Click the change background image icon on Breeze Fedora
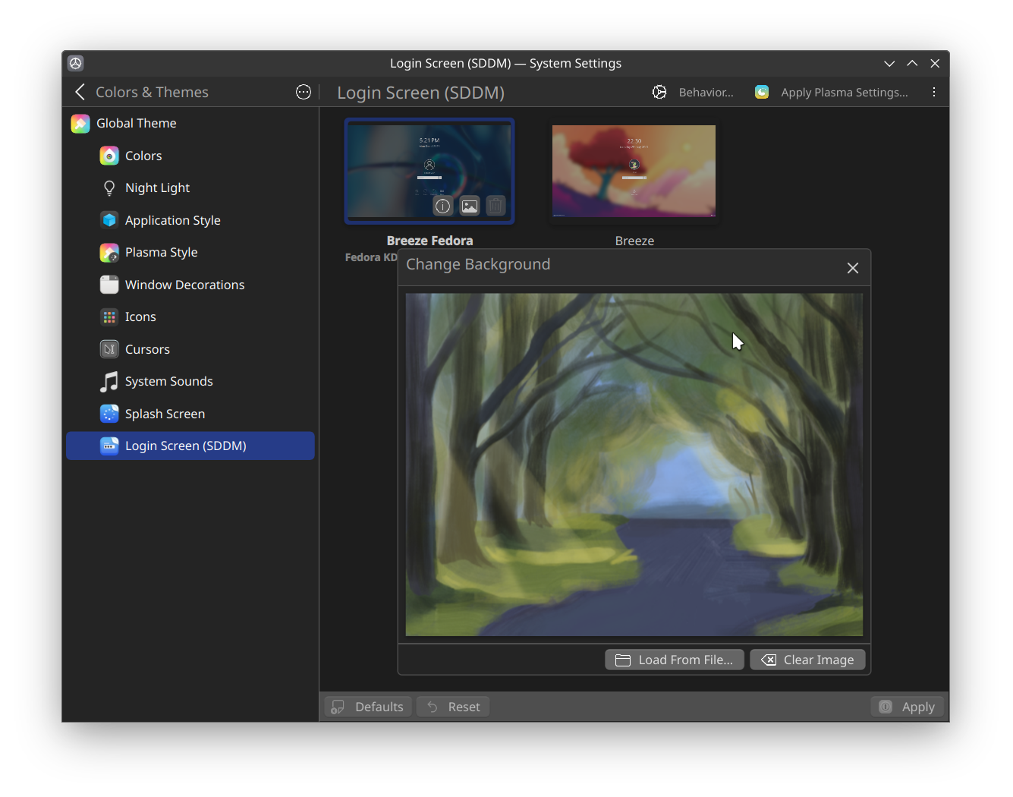1013x797 pixels. tap(470, 206)
